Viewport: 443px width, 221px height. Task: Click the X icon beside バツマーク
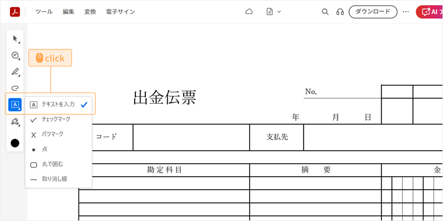[x=34, y=135]
